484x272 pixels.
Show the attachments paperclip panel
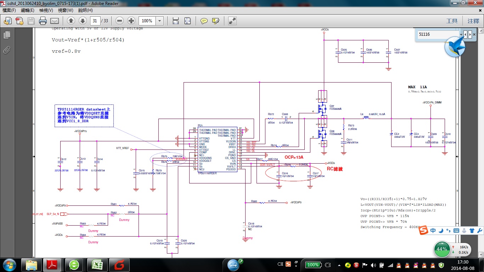tap(6, 50)
